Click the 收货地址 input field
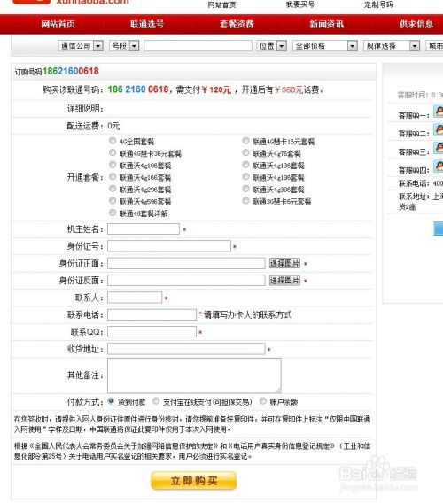Screen dimensions: 443x503 tap(186, 349)
